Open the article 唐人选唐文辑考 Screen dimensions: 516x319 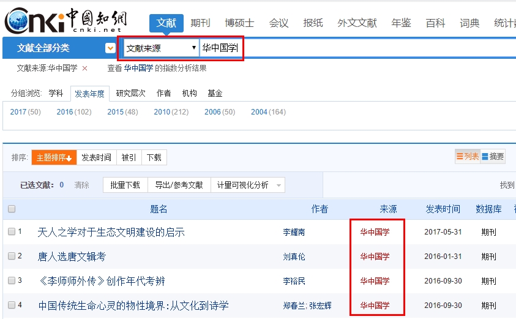pos(72,257)
